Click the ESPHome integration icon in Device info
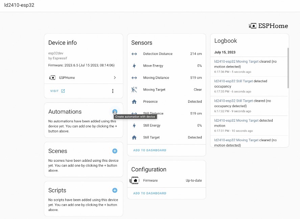This screenshot has height=219, width=300. tap(52, 77)
